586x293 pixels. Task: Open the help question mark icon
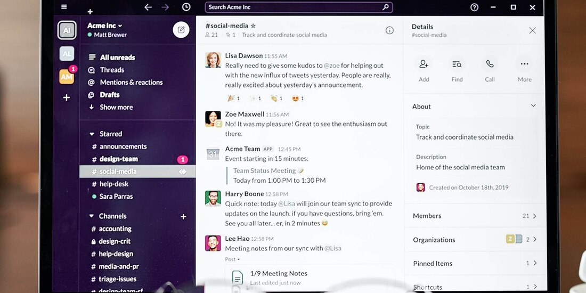(474, 7)
